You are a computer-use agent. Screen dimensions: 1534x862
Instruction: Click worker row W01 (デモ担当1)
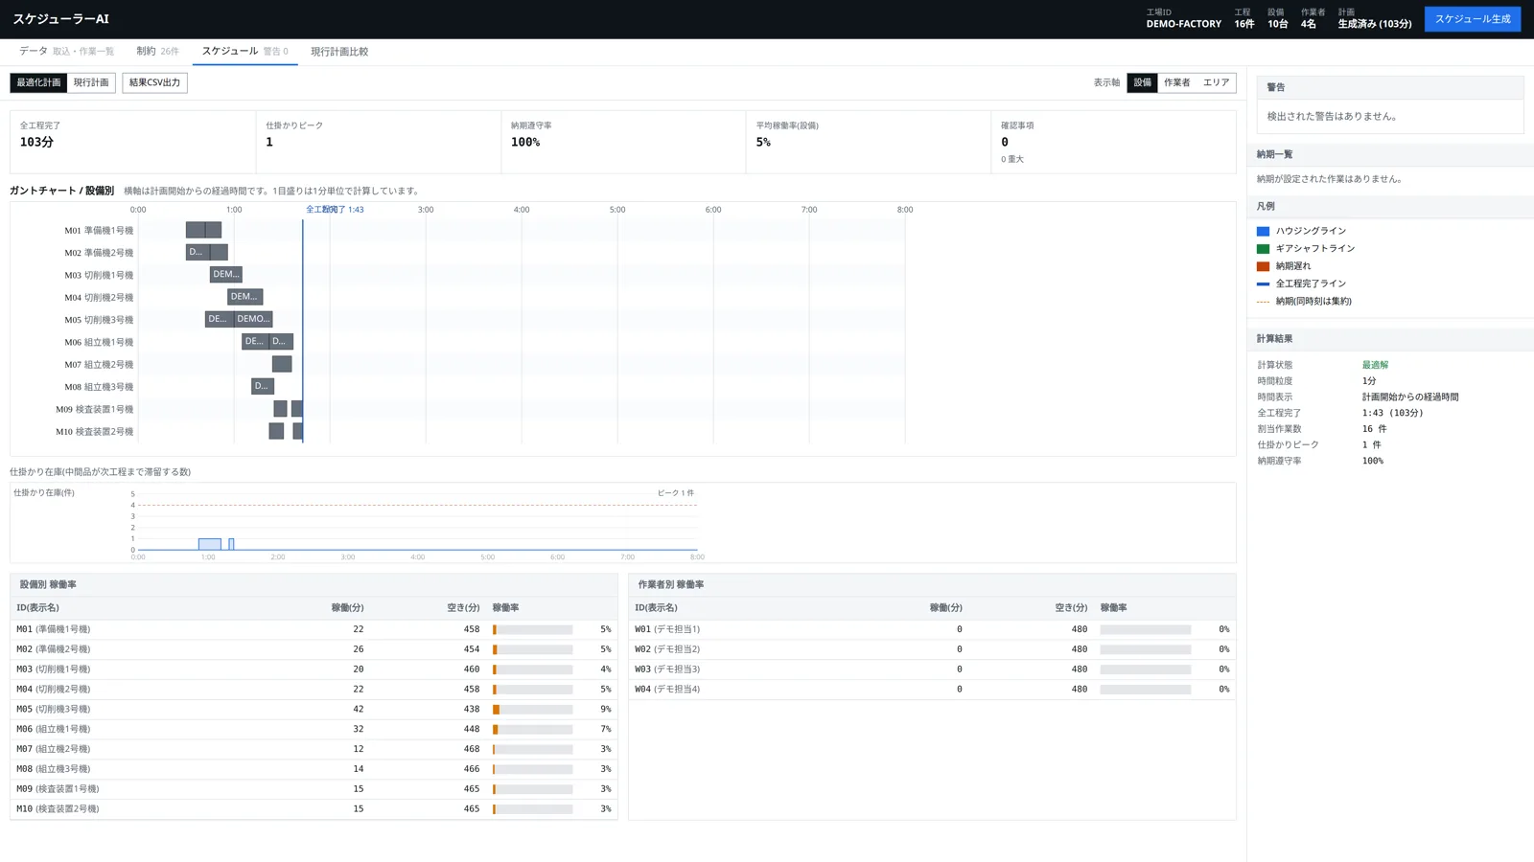[932, 629]
